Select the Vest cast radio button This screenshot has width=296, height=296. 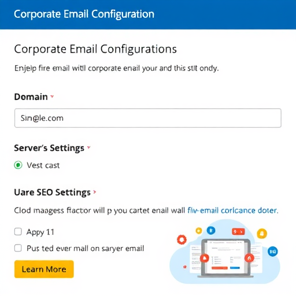point(18,165)
